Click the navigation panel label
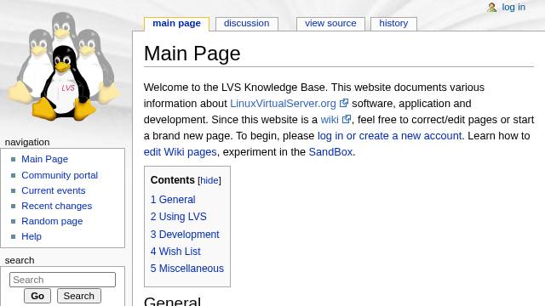 tap(27, 142)
